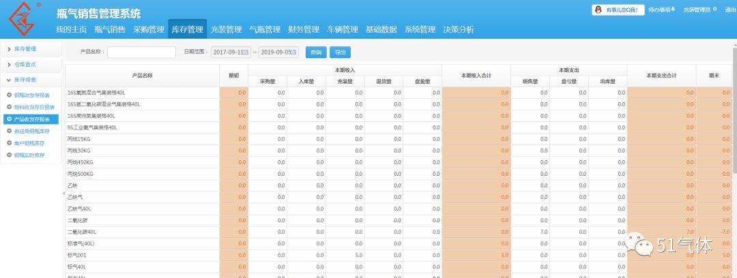This screenshot has width=737, height=278.
Task: Click the 本期收入合计 column header
Action: [476, 76]
